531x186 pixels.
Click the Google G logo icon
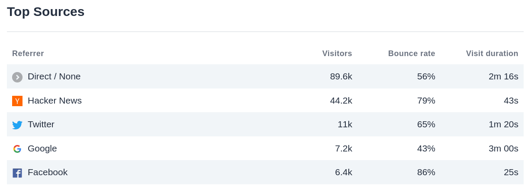click(x=17, y=149)
